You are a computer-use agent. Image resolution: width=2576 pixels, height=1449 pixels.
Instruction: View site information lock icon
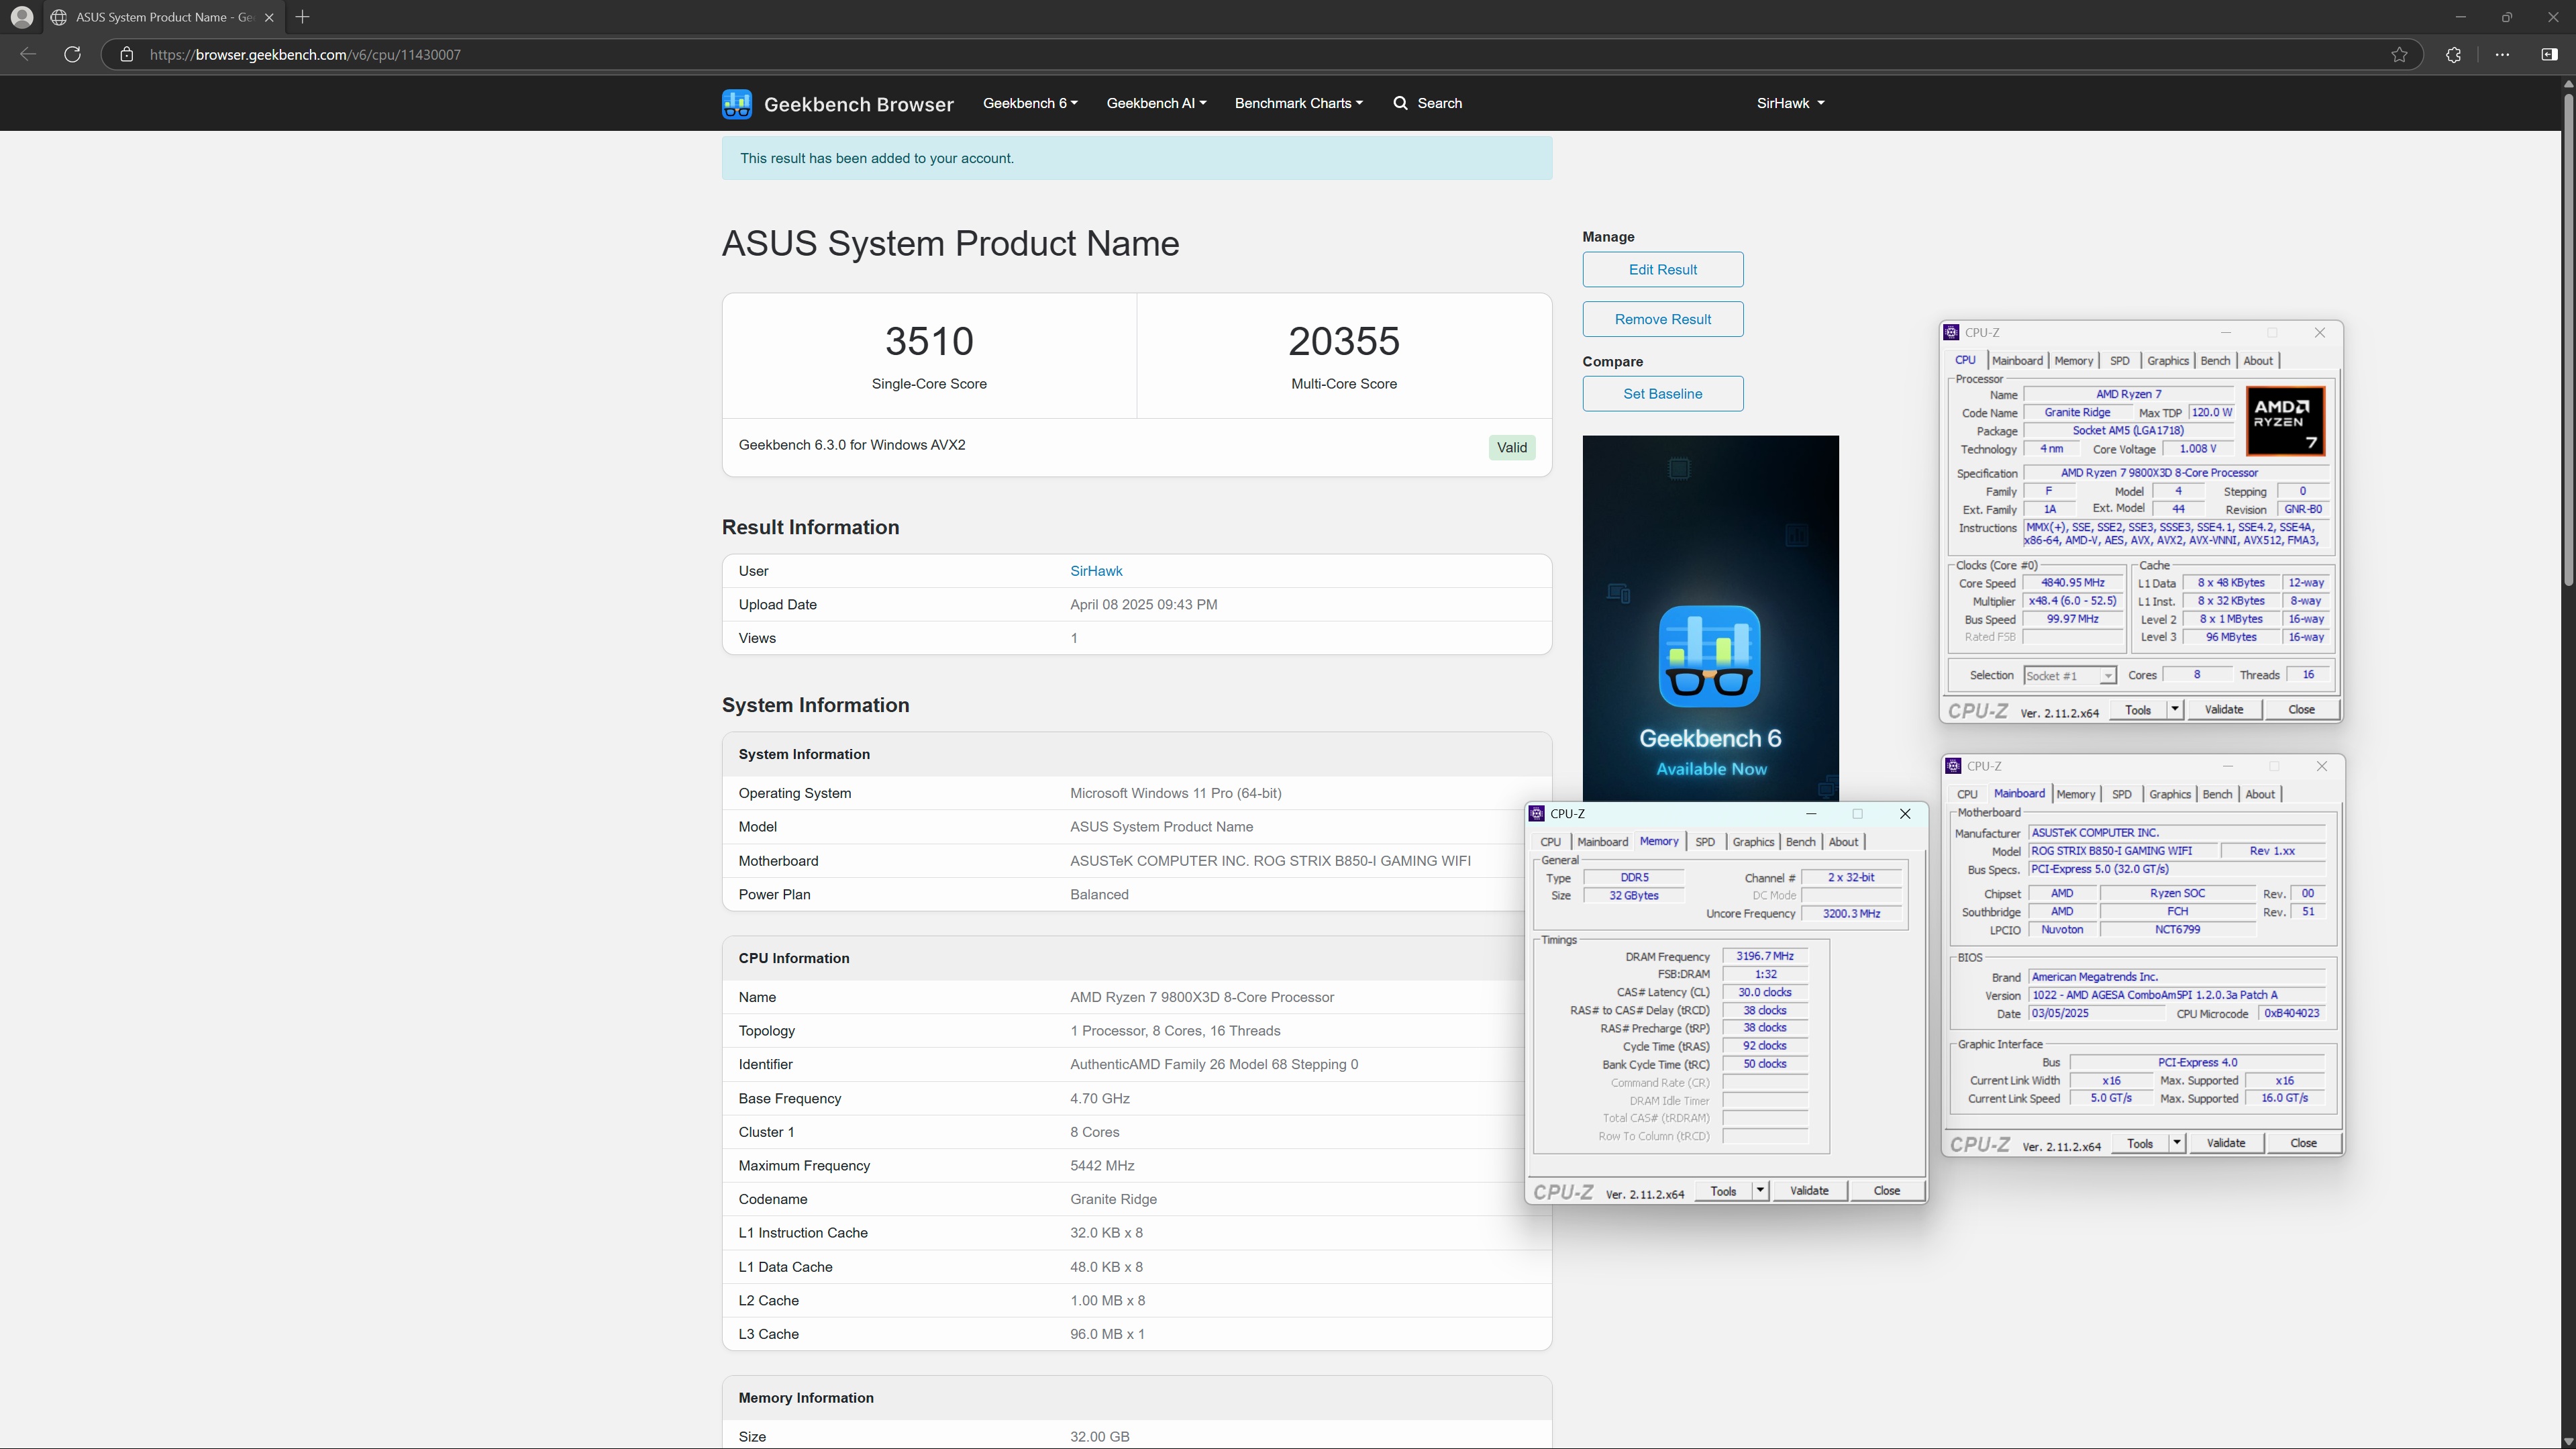(126, 54)
